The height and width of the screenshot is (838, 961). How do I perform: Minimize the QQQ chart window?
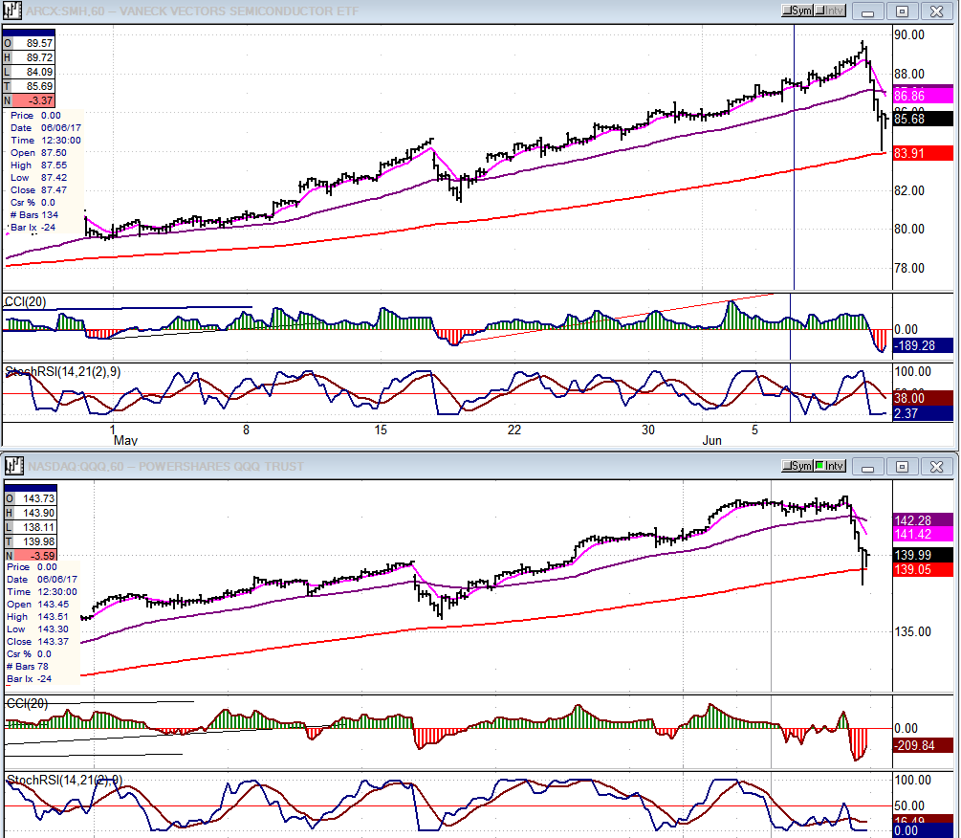coord(868,467)
